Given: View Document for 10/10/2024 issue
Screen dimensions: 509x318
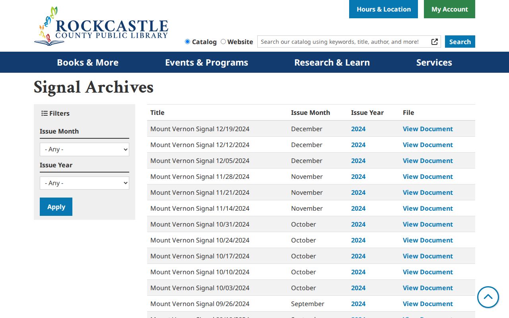Looking at the screenshot, I should pos(428,272).
